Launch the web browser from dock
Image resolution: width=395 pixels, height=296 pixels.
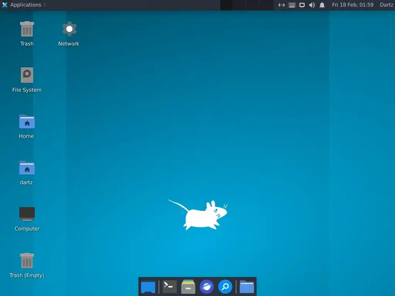(207, 287)
